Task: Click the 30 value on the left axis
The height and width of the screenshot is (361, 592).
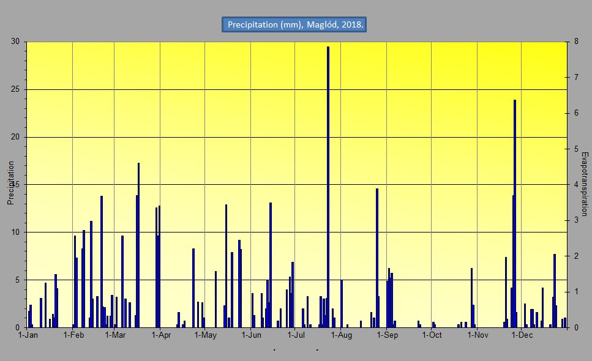Action: pos(15,42)
